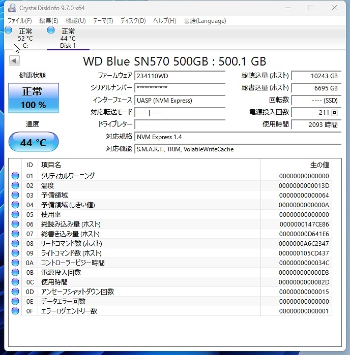Click status icon for ID 0B 電源投入回数 row
This screenshot has height=355, width=350.
coord(15,272)
